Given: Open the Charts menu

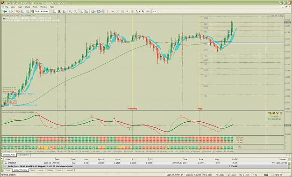Looking at the screenshot, I should coord(28,7).
